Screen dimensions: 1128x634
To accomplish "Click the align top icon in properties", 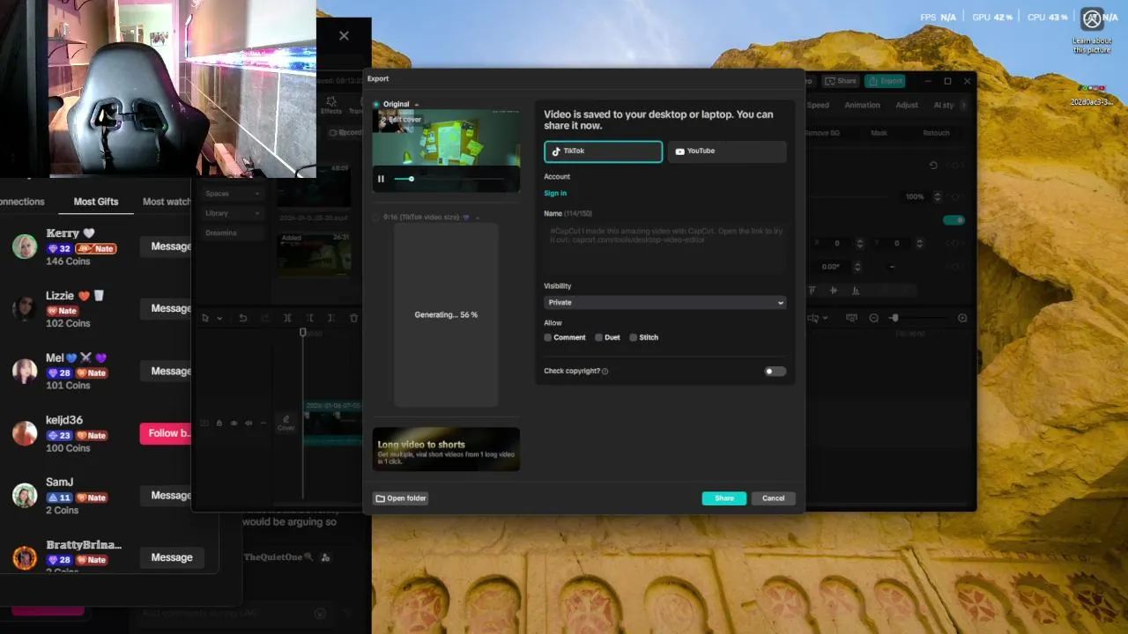I will [812, 291].
